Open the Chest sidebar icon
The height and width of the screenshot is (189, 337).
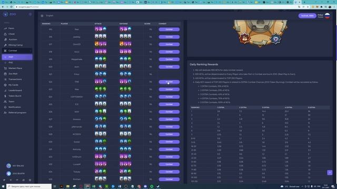point(5,34)
